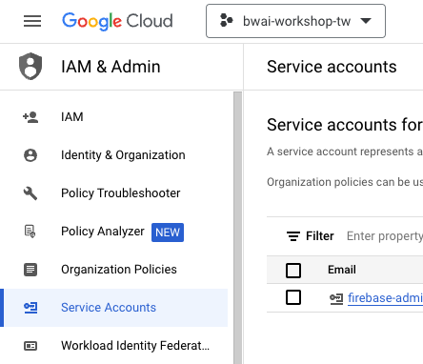The width and height of the screenshot is (423, 364).
Task: Click the Google Cloud logo
Action: pyautogui.click(x=117, y=21)
